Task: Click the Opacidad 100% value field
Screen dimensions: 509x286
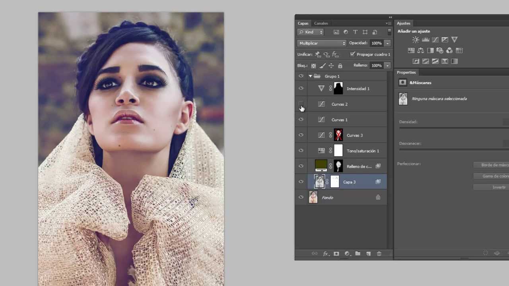Action: tap(377, 43)
